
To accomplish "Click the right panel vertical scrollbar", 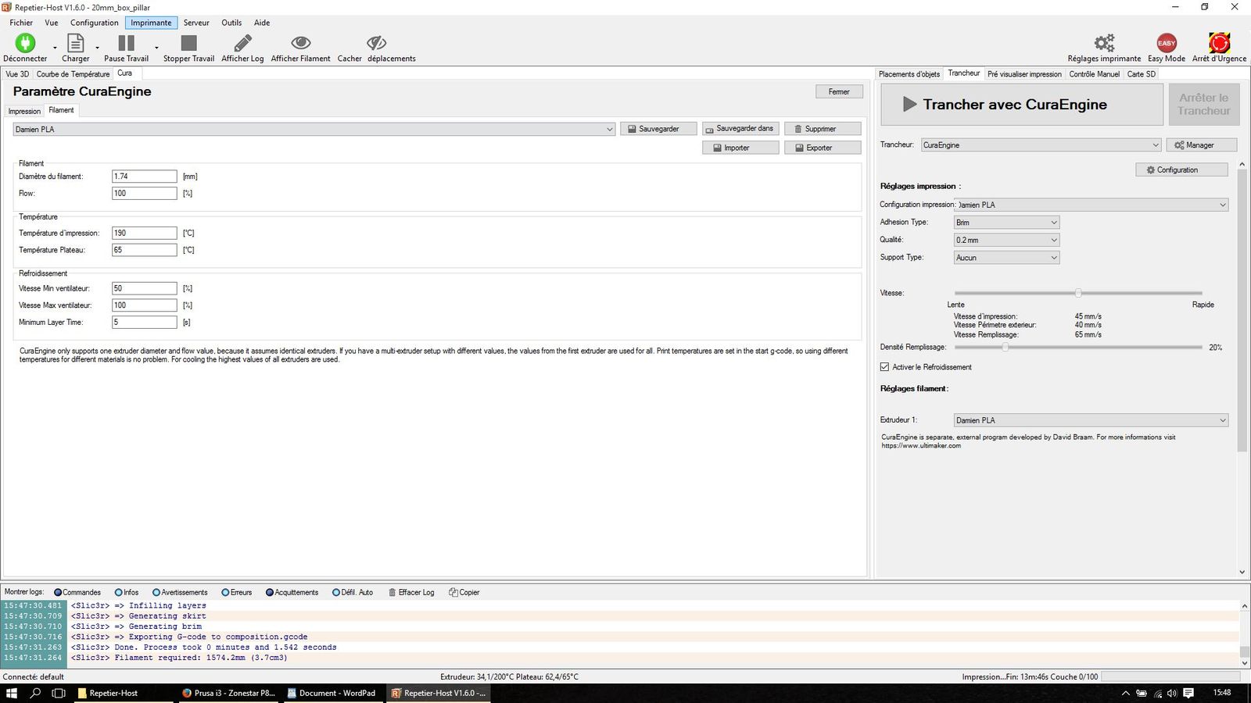I will 1242,312.
